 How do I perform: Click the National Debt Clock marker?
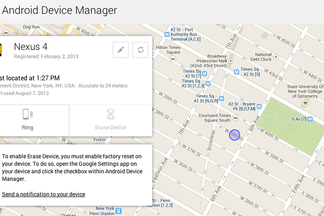pos(276,57)
